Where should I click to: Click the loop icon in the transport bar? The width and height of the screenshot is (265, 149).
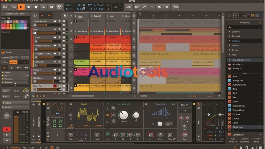coord(115,7)
